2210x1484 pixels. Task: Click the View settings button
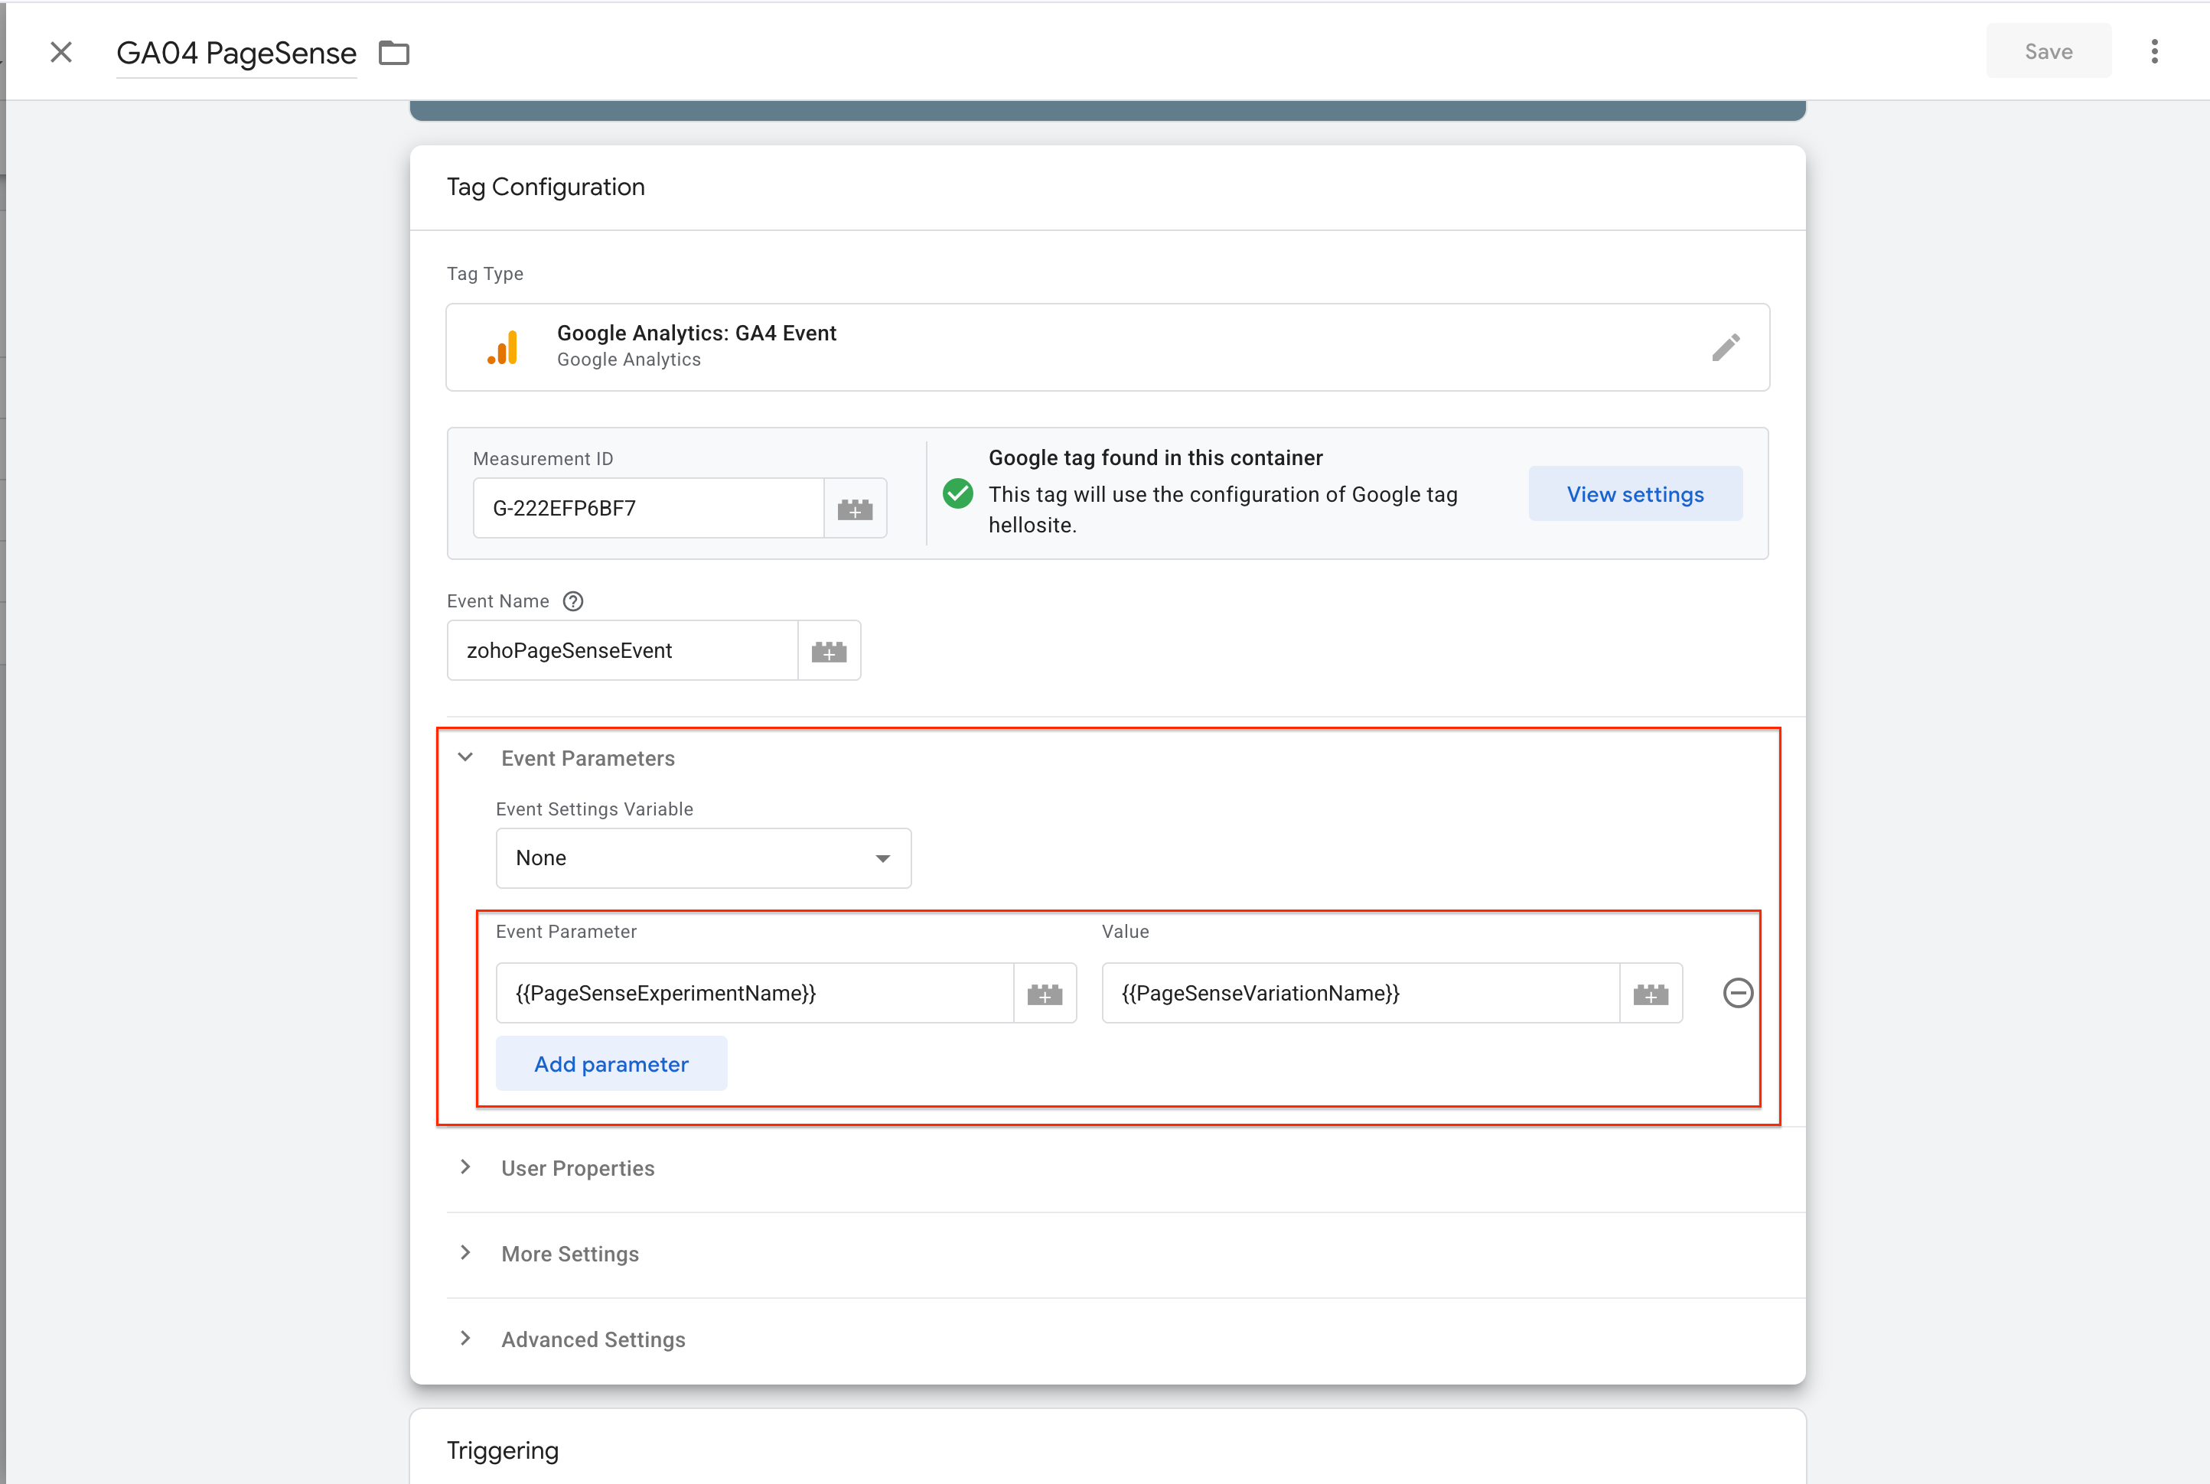tap(1635, 494)
